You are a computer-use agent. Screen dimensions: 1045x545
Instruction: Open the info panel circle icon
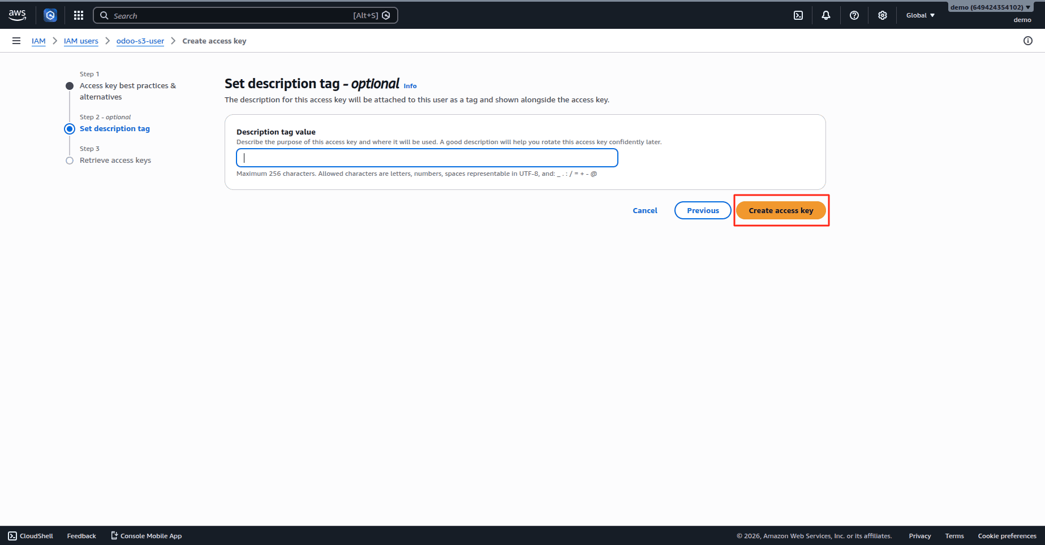pos(1028,41)
